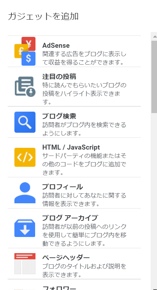Click the ブログ検索 magnifier icon
157x290 pixels.
click(x=25, y=122)
